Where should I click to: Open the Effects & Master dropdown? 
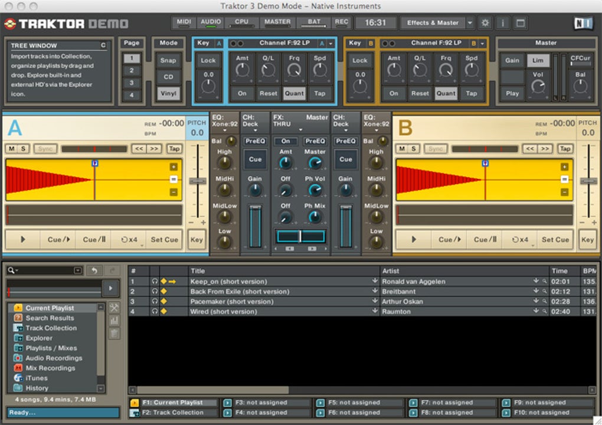point(470,23)
